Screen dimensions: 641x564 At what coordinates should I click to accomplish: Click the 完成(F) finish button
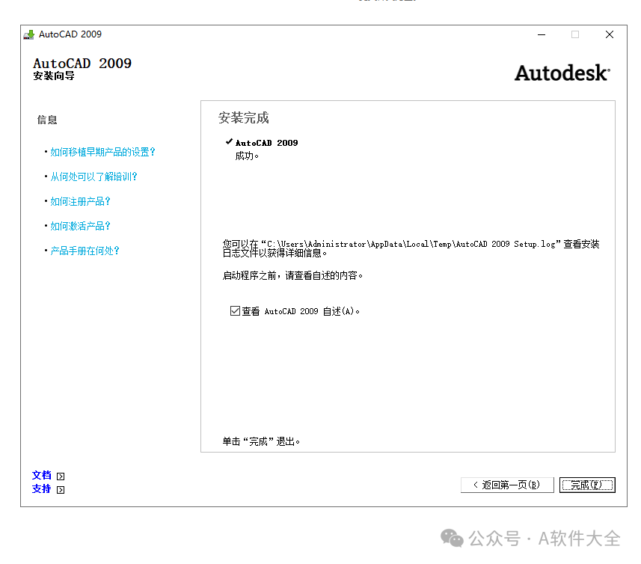coord(587,485)
